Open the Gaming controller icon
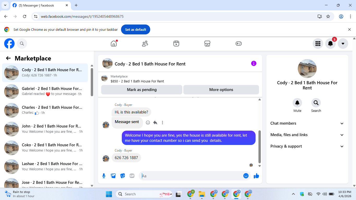 pyautogui.click(x=239, y=44)
